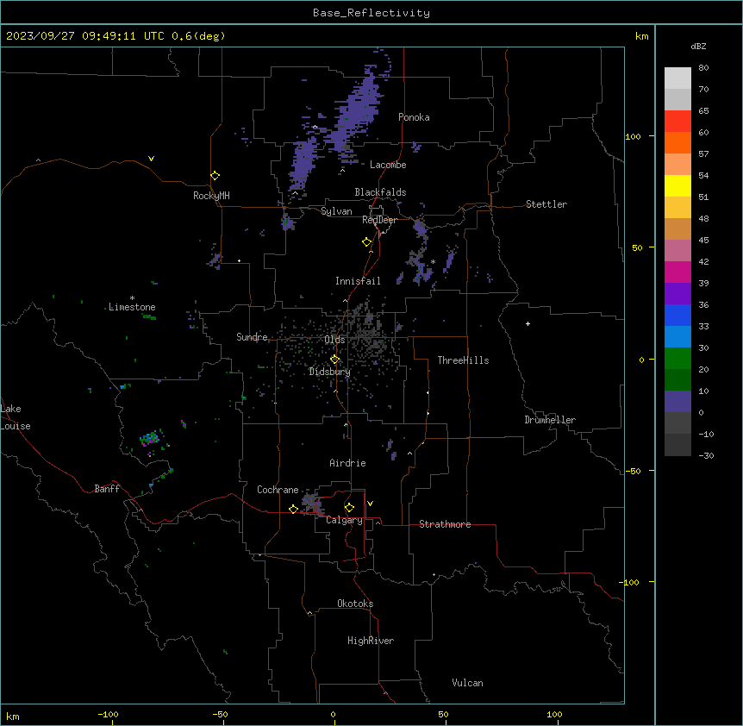Click the red swatch for 60-65 dBZ
Viewport: 743px width, 726px height.
[x=677, y=122]
